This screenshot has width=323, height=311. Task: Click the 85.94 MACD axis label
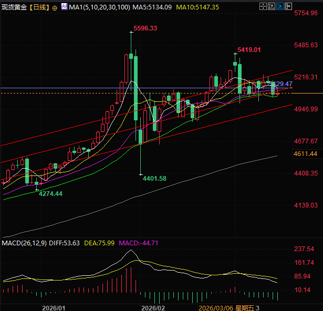[x=302, y=276]
